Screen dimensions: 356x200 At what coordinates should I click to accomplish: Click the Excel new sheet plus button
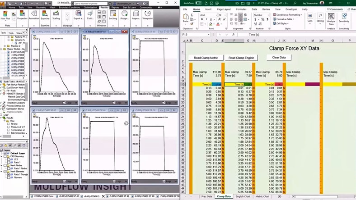tap(280, 196)
